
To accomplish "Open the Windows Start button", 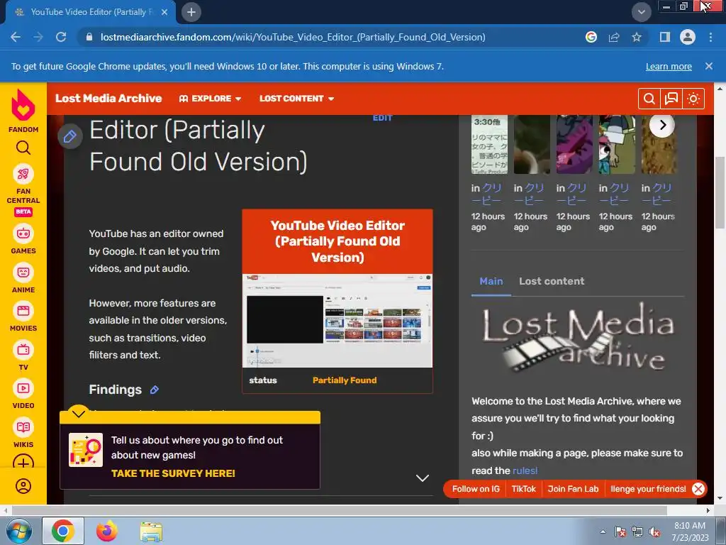I will point(18,531).
